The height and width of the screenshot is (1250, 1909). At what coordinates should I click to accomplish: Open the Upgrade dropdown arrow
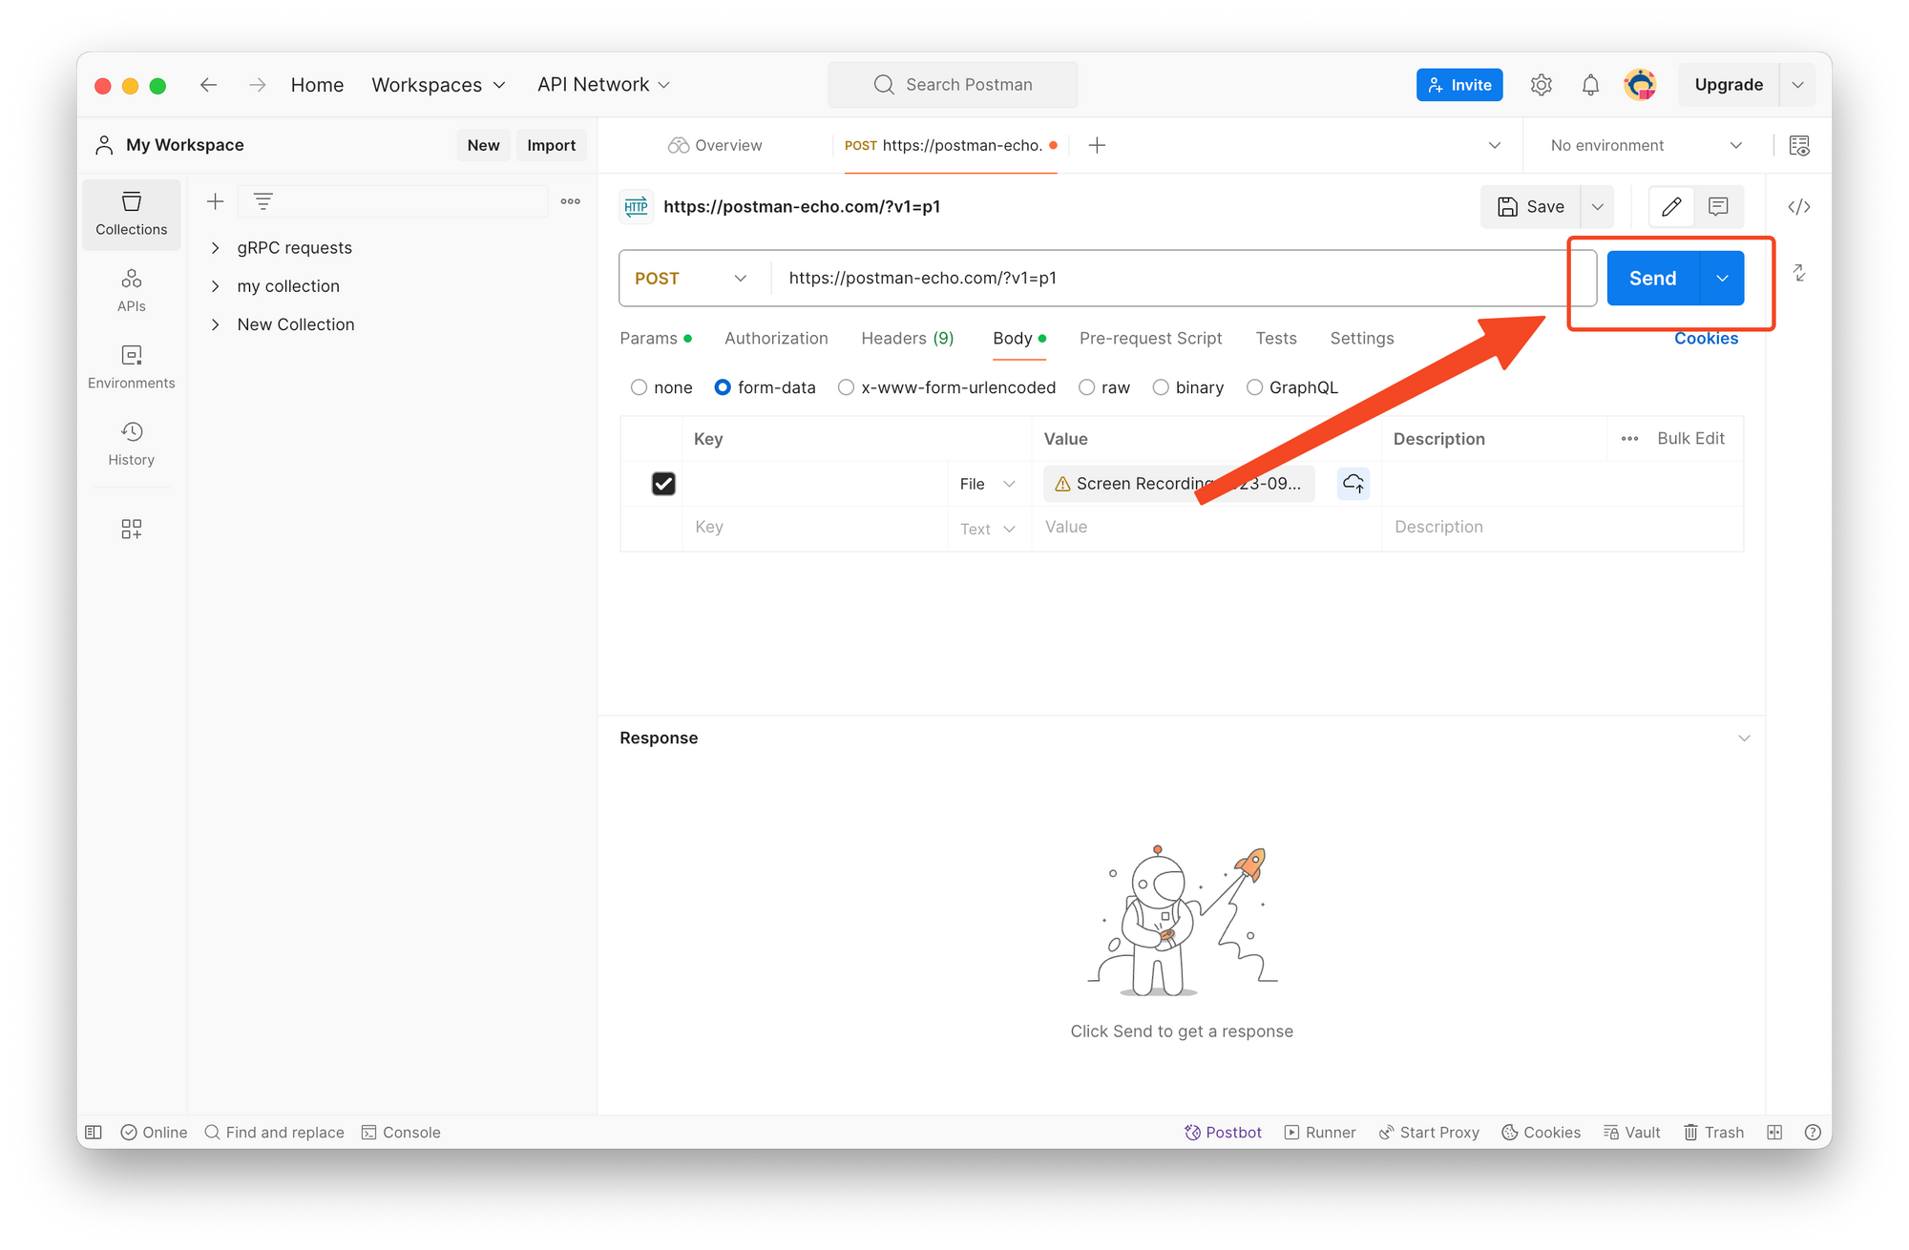pos(1797,85)
